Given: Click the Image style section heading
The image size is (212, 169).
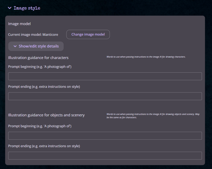Looking at the screenshot, I should [x=27, y=8].
